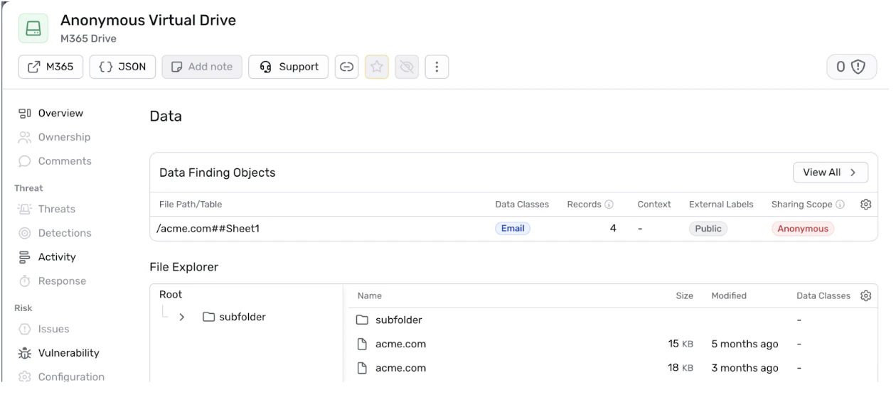Open the Comments section
The image size is (896, 402).
[x=54, y=161]
